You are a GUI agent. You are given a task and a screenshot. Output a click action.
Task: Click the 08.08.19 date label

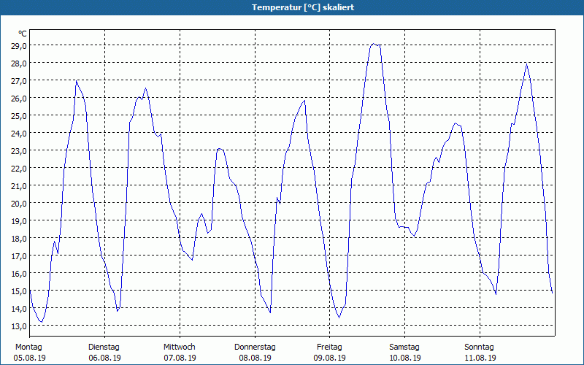click(x=255, y=358)
